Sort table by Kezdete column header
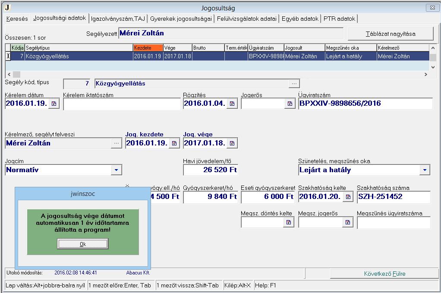Screen dimensions: 441x293 click(x=148, y=48)
